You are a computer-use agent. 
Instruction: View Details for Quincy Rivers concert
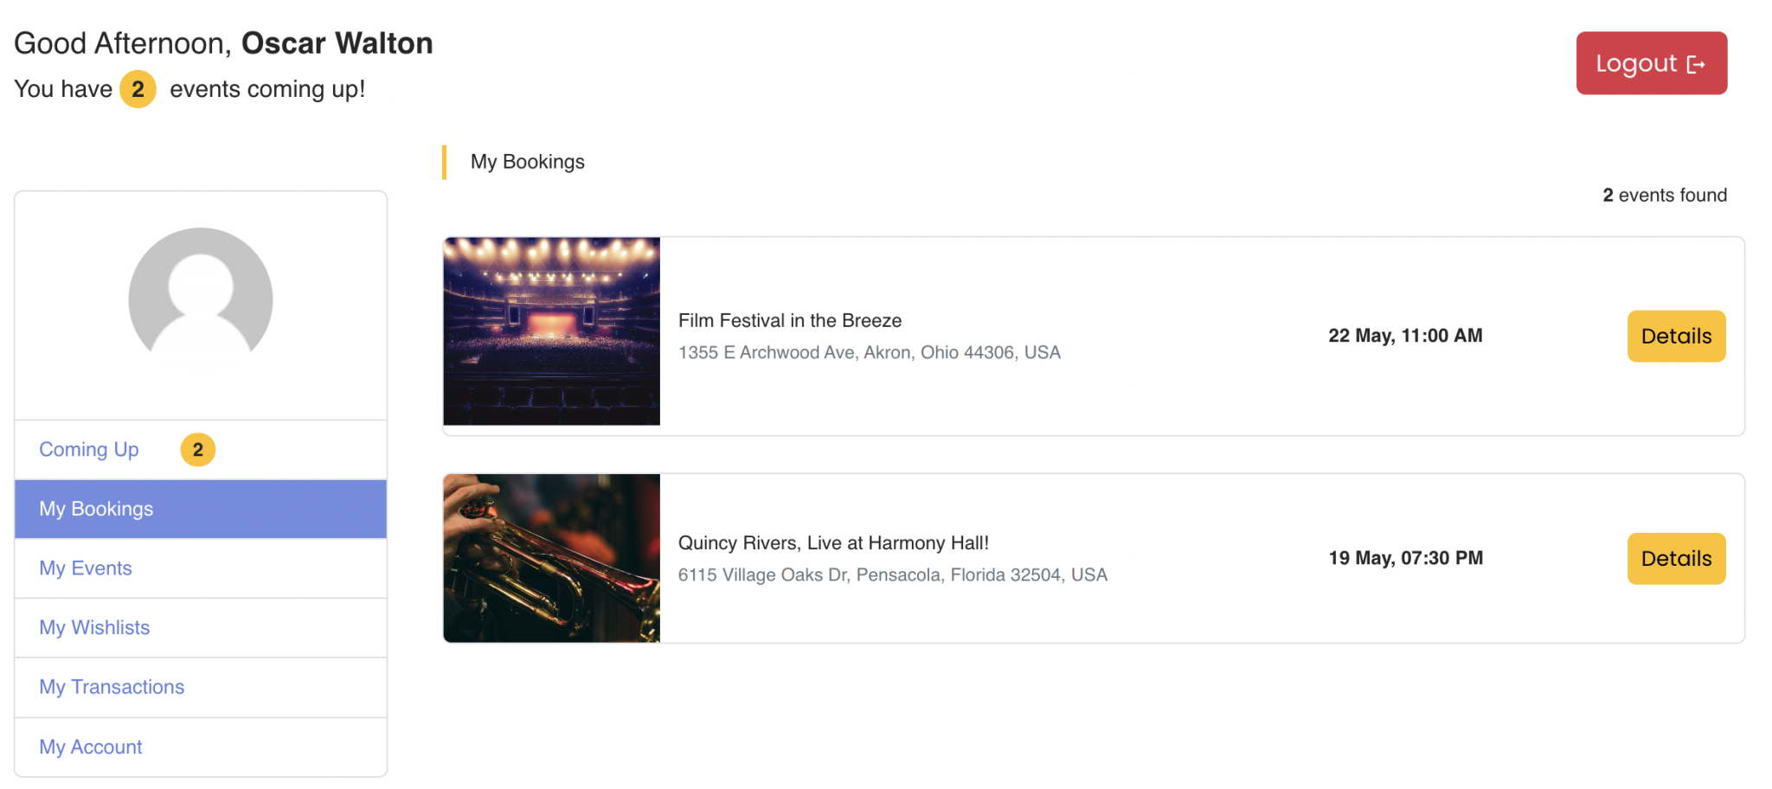tap(1676, 558)
